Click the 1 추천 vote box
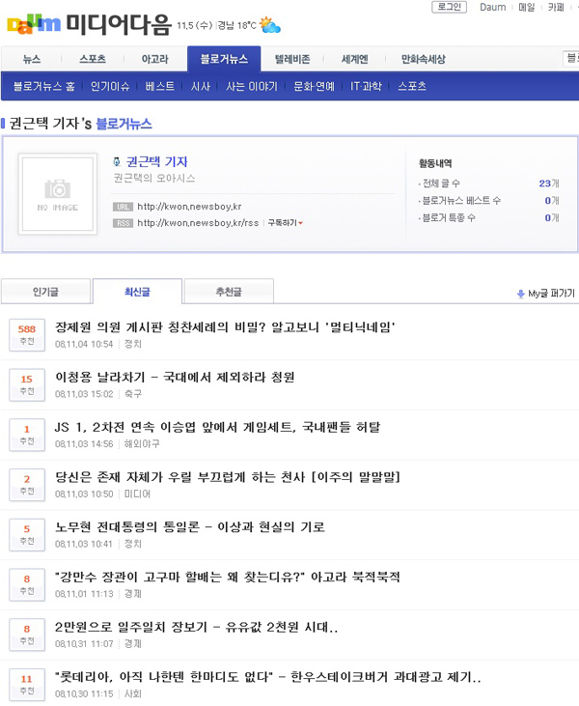The image size is (579, 706). click(27, 434)
